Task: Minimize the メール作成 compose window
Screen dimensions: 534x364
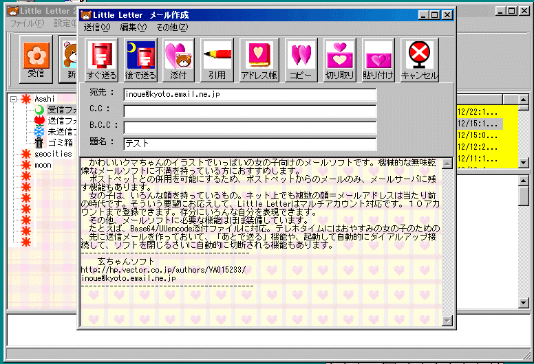Action: pos(423,15)
